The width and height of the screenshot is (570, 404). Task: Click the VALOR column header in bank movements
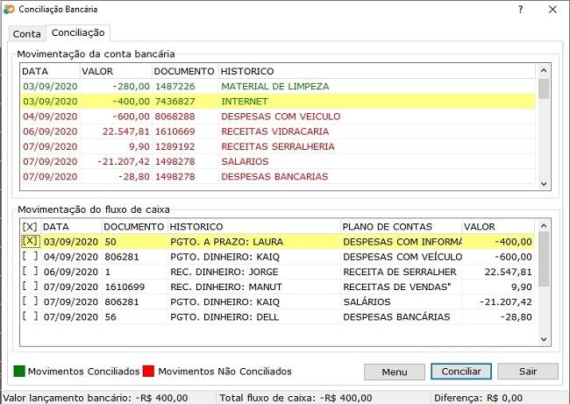coord(116,71)
